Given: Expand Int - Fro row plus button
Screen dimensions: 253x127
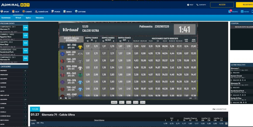Looking at the screenshot, I should click(226, 124).
